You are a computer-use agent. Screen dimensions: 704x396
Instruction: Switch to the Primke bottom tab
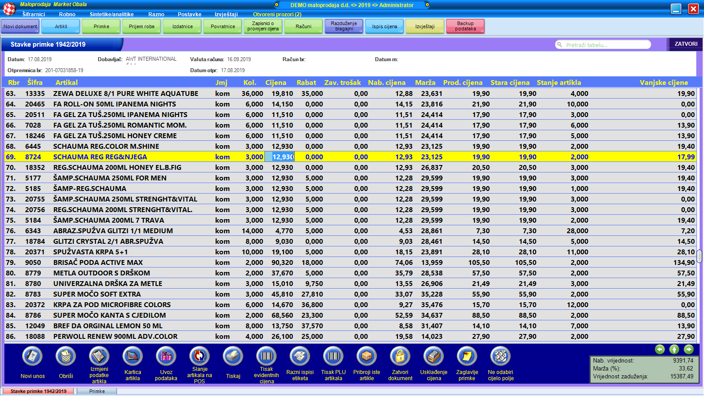tap(97, 391)
